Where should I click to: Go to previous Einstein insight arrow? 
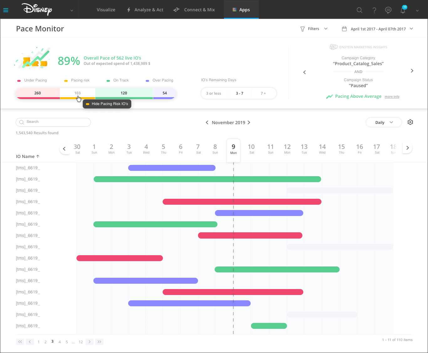304,72
